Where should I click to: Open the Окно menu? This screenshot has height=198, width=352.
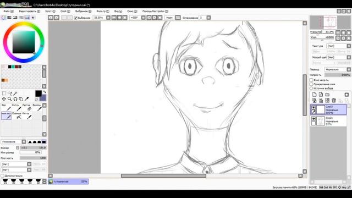(132, 11)
